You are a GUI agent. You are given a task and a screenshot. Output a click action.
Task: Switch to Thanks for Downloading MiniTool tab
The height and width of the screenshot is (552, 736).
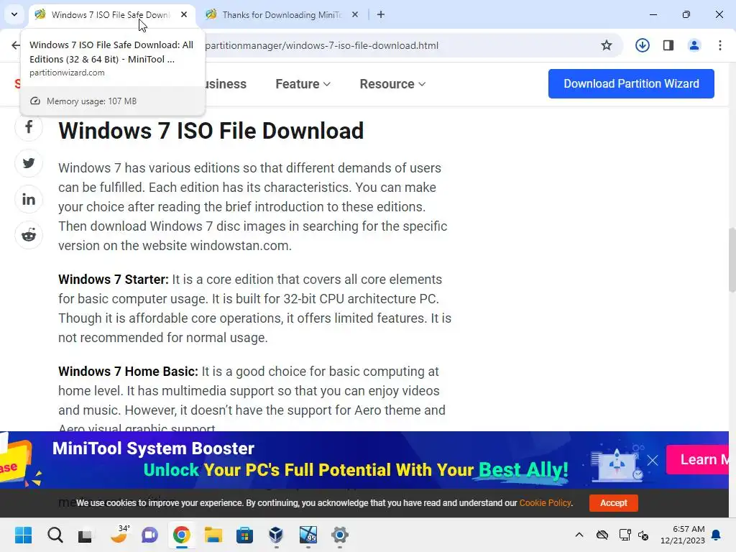click(282, 14)
